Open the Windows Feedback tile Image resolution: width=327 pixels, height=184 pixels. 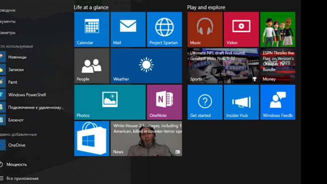(x=278, y=102)
